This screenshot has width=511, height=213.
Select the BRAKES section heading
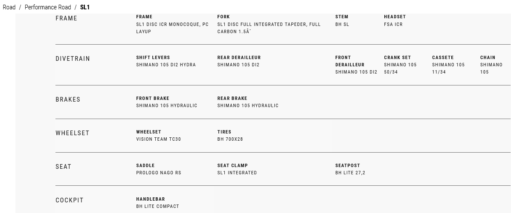coord(68,99)
